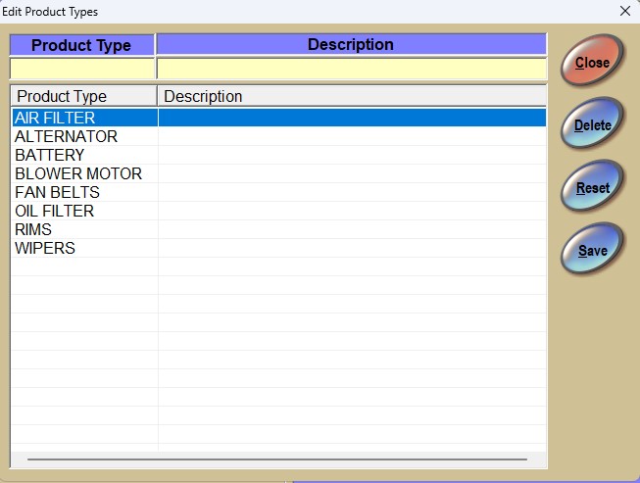Click the horizontal scrollbar at bottom
The height and width of the screenshot is (483, 640).
click(x=277, y=458)
